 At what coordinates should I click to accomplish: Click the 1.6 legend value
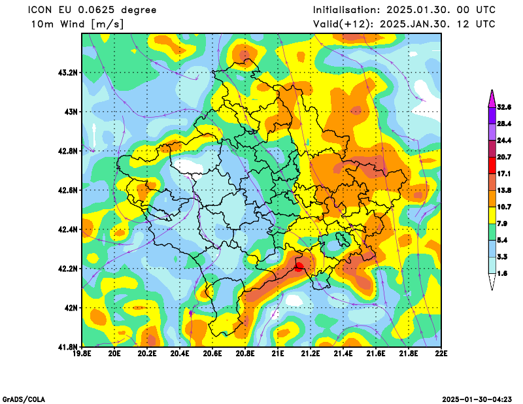click(502, 273)
